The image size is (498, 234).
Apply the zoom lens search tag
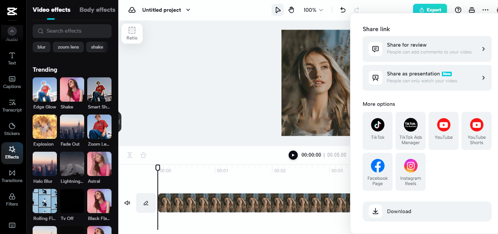click(68, 47)
